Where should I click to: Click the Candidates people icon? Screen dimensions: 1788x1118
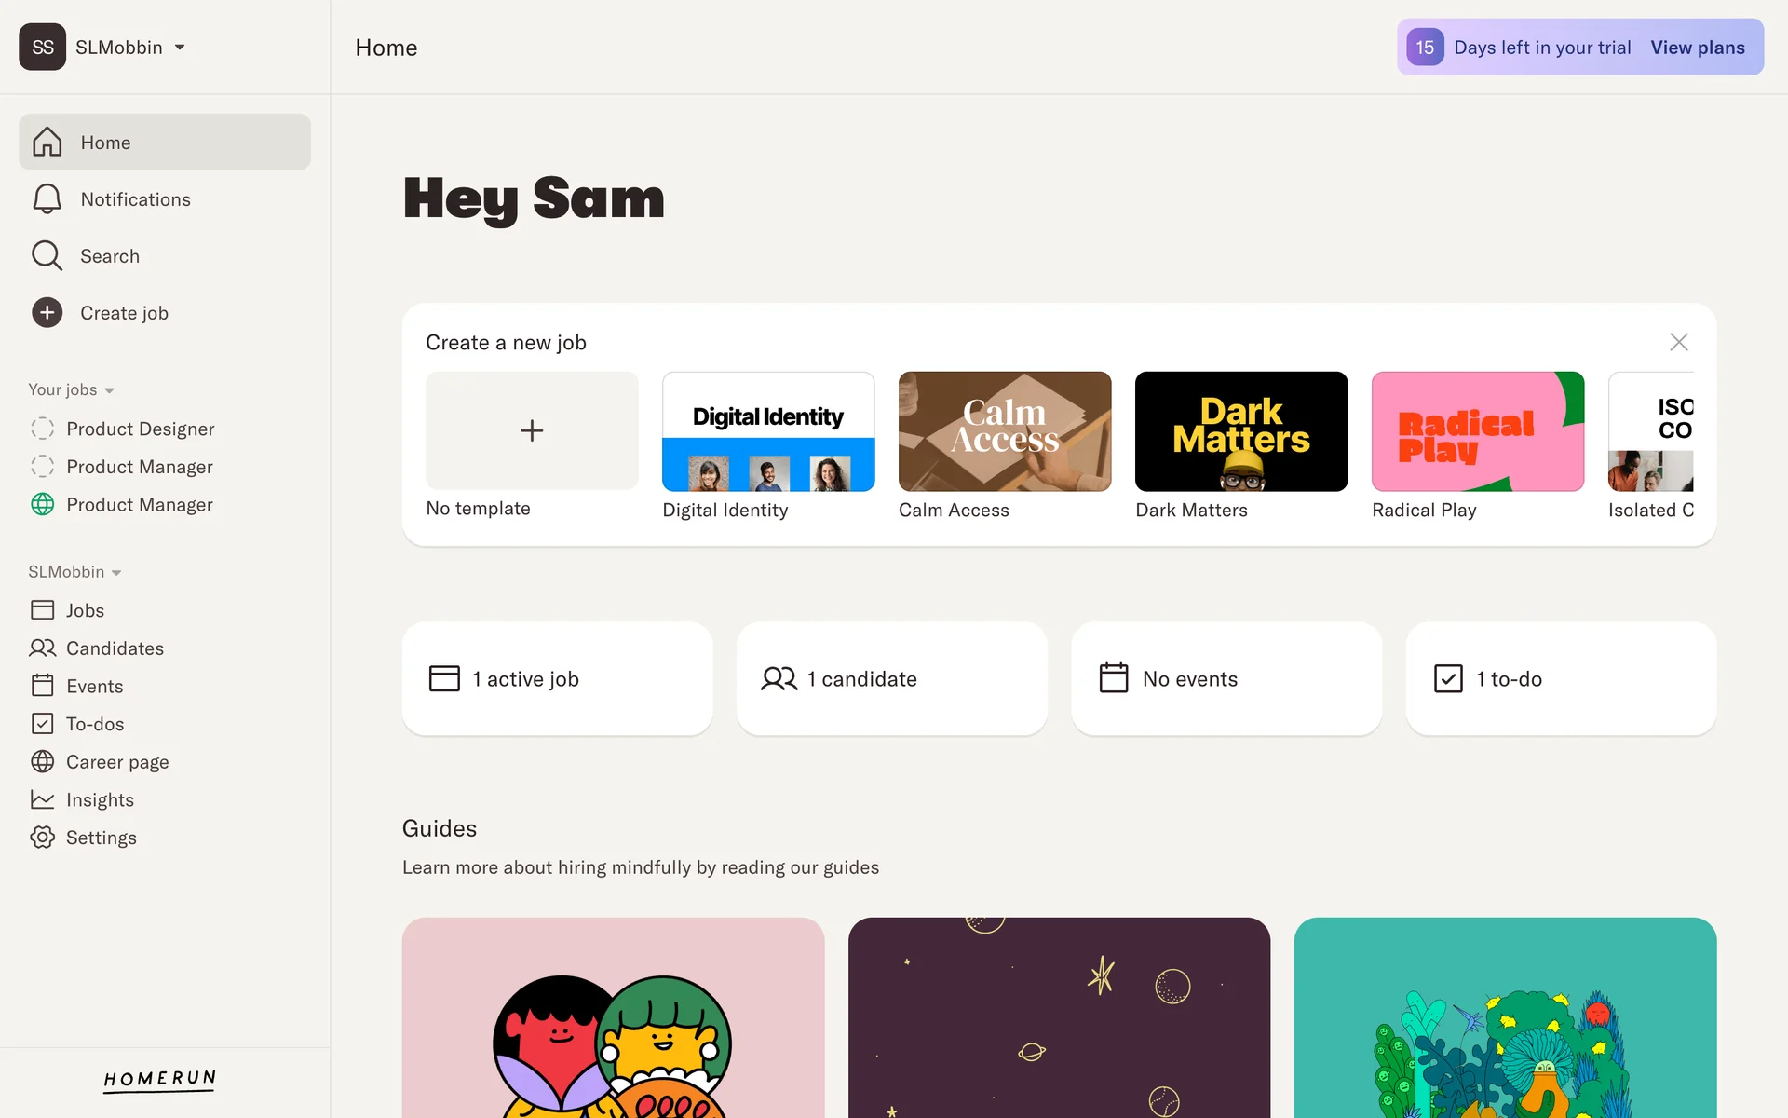click(x=42, y=648)
